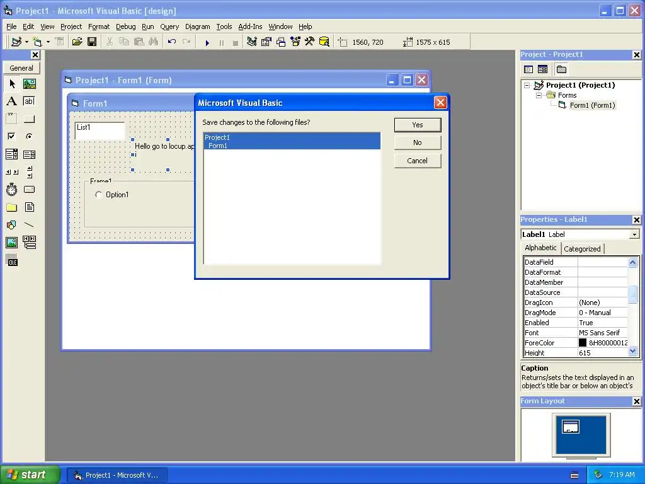This screenshot has height=484, width=645.
Task: Select the ComboBox tool in toolbox
Action: pyautogui.click(x=12, y=154)
